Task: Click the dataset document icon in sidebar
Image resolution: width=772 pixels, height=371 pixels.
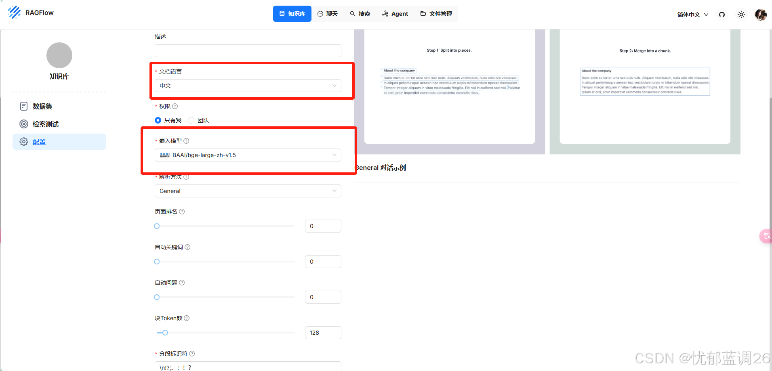Action: [24, 106]
